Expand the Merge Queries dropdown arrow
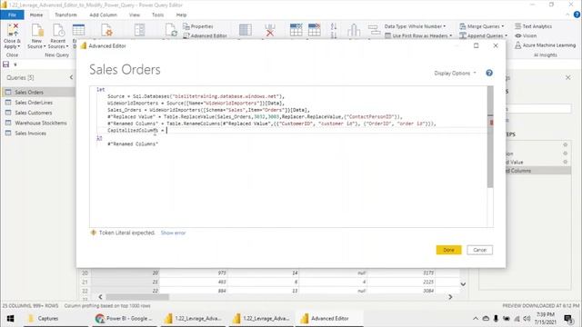 [x=503, y=26]
